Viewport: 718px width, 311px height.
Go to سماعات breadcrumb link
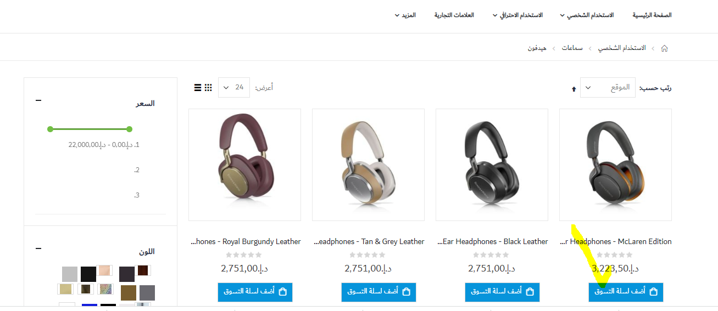pos(572,48)
